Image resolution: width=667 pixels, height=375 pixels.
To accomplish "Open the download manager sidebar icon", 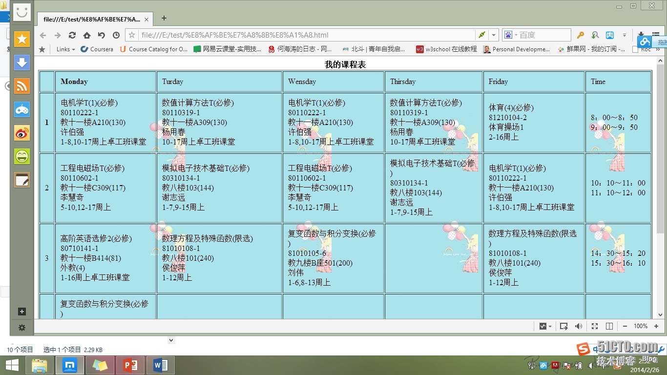I will 22,62.
